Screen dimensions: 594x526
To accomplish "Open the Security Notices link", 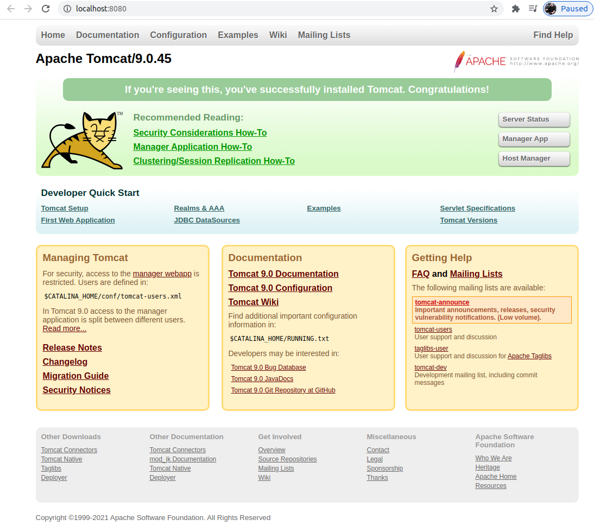I will click(x=77, y=390).
